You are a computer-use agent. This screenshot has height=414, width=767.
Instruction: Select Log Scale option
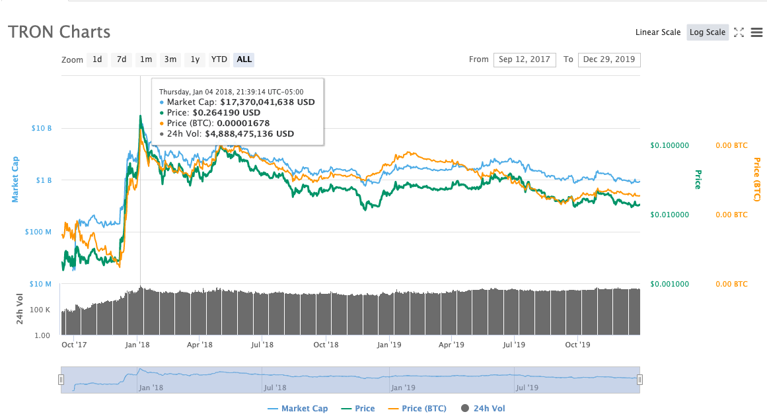tap(708, 32)
